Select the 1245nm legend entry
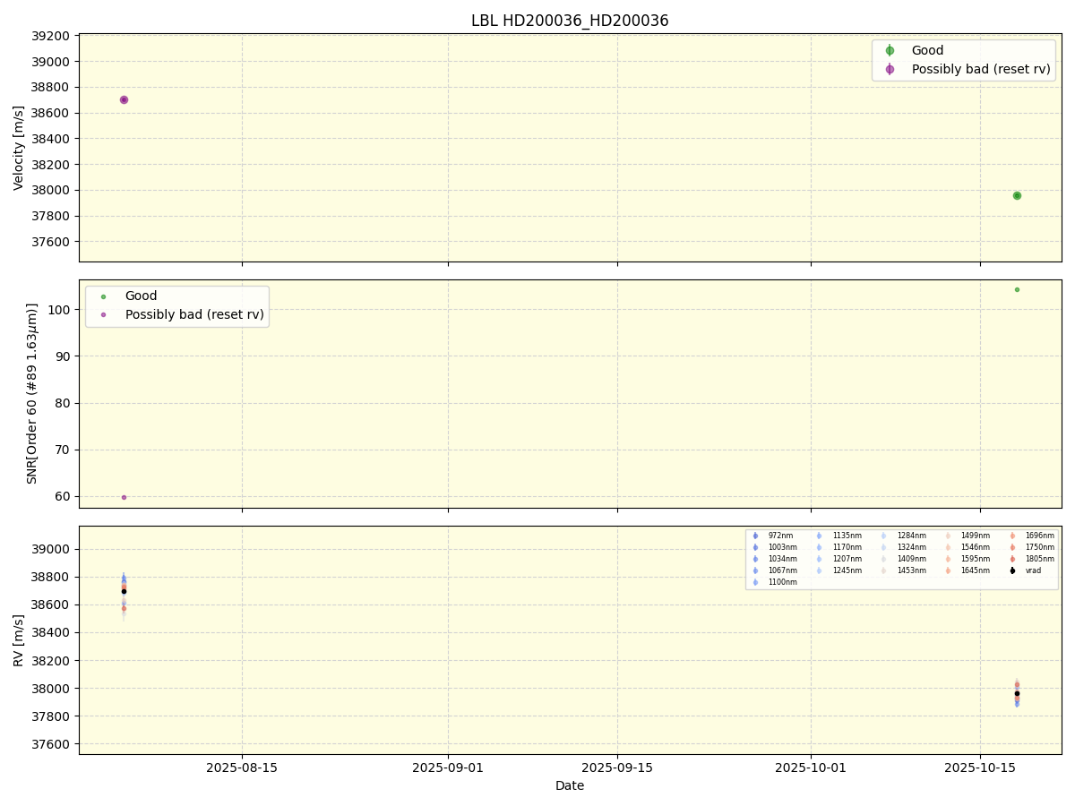Viewport: 1075px width, 806px height. pyautogui.click(x=839, y=570)
